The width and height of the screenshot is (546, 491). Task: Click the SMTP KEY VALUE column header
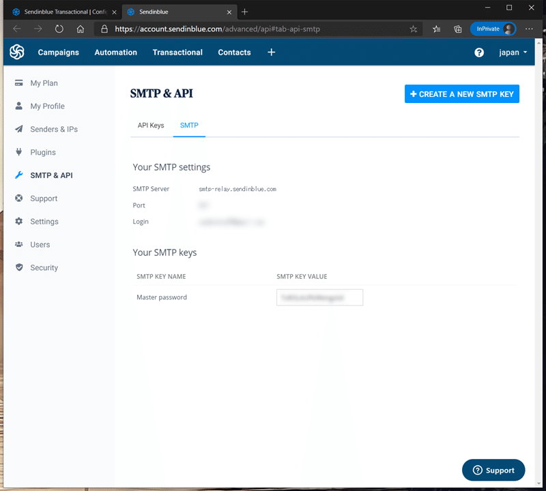point(302,277)
